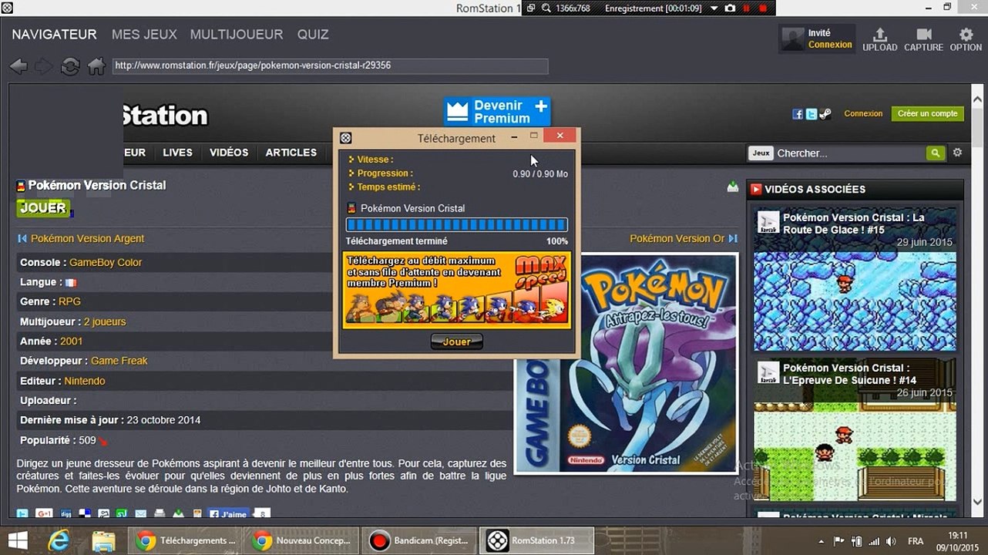Share via the Digg icon
The height and width of the screenshot is (555, 988).
[66, 514]
